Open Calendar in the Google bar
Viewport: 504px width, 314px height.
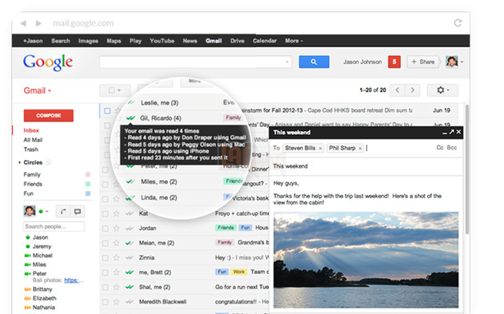click(x=265, y=41)
